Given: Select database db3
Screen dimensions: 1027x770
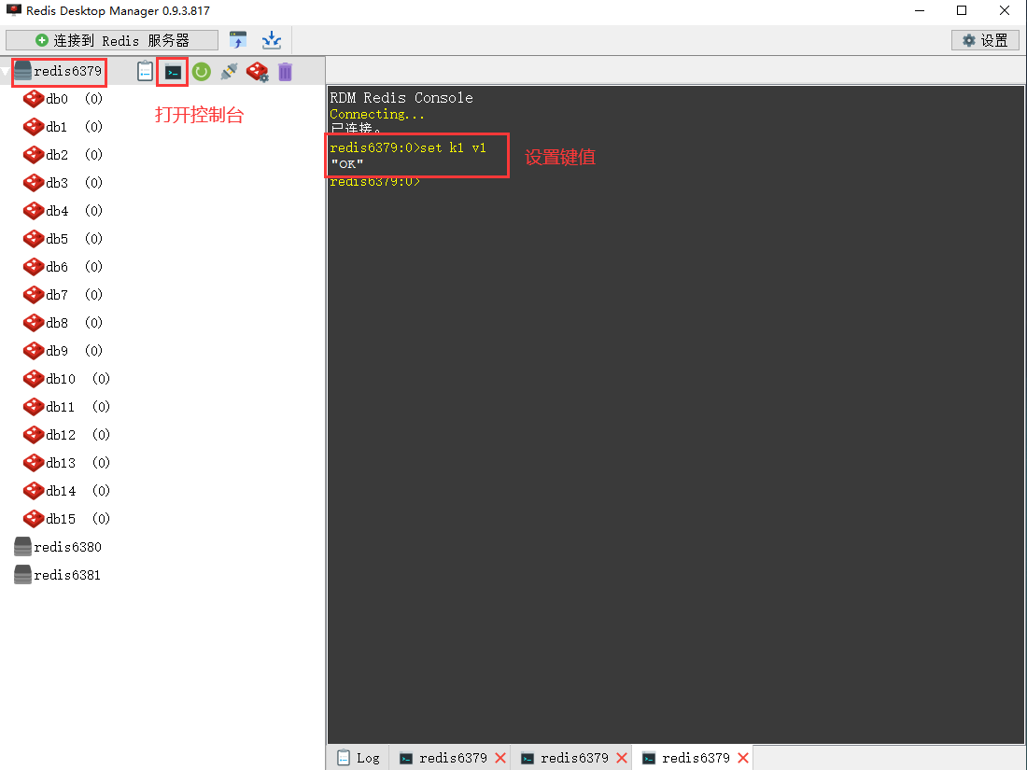Looking at the screenshot, I should [57, 183].
